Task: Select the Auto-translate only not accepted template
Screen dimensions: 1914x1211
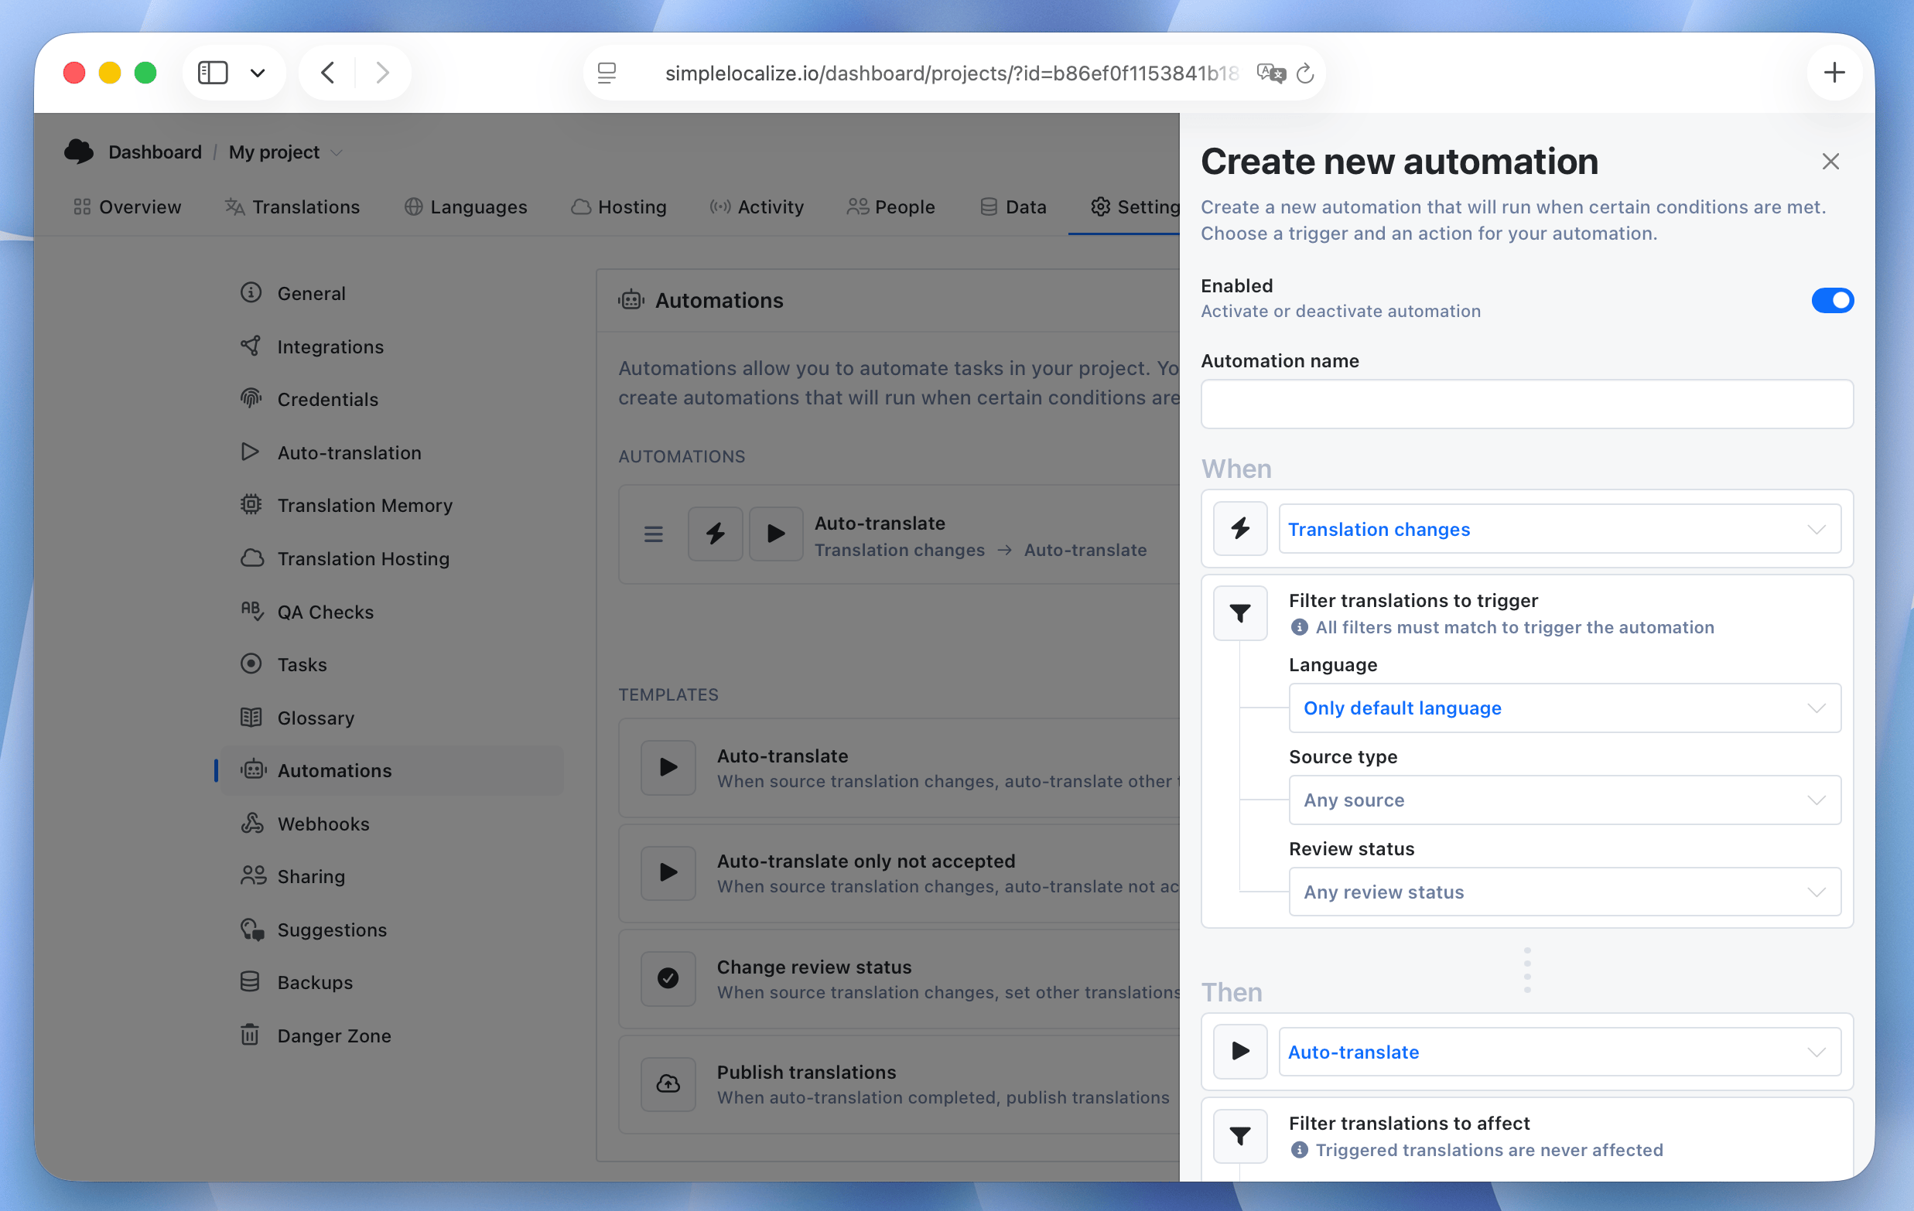Action: [x=899, y=872]
